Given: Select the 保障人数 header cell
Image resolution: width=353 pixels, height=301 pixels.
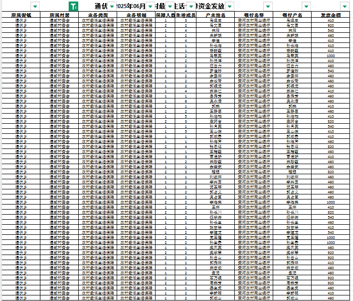Looking at the screenshot, I should pos(165,16).
